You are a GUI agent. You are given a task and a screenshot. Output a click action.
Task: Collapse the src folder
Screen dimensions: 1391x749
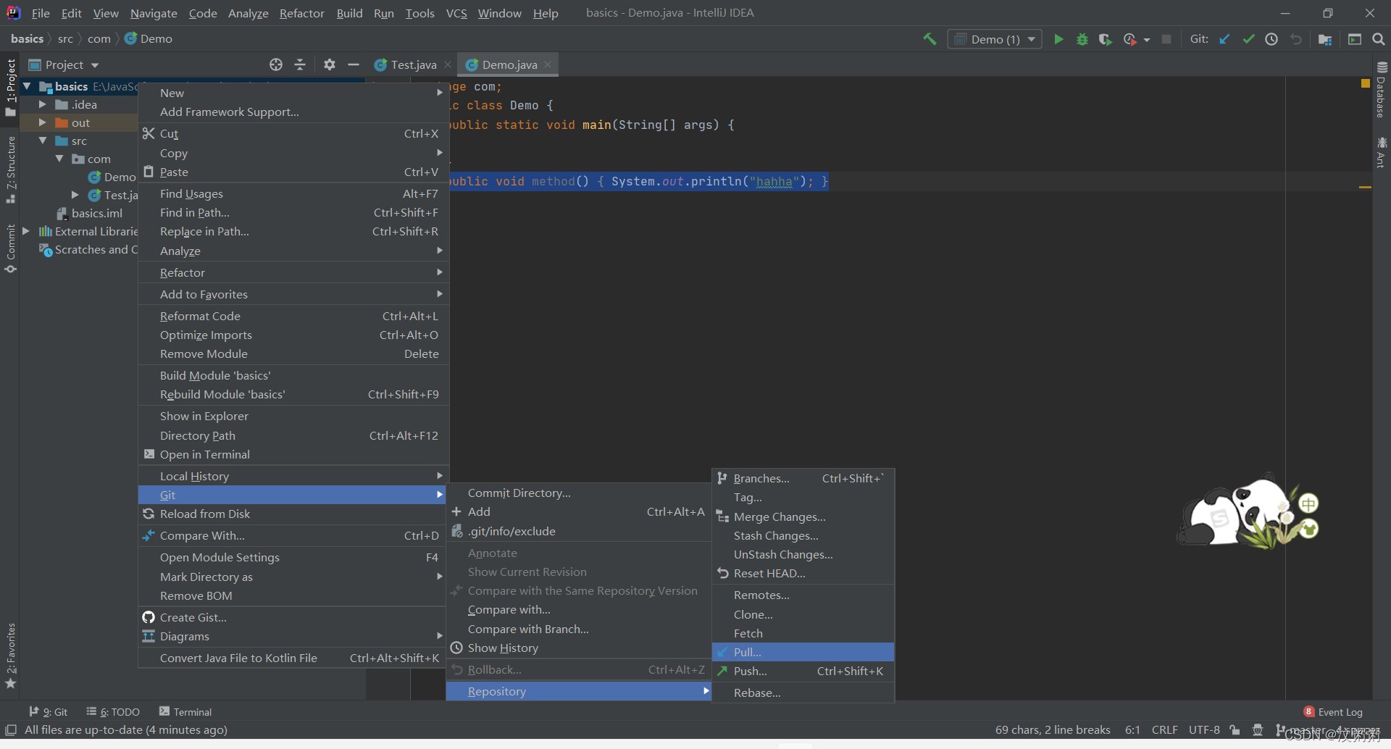click(x=43, y=141)
